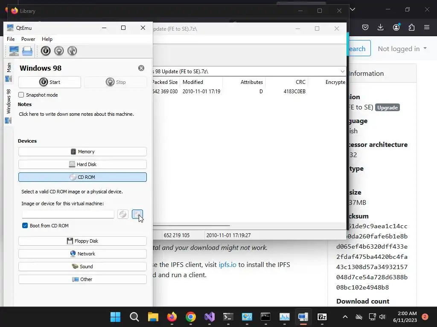Screen dimensions: 437x327
Task: Open File Explorer from the taskbar
Action: tap(153, 317)
